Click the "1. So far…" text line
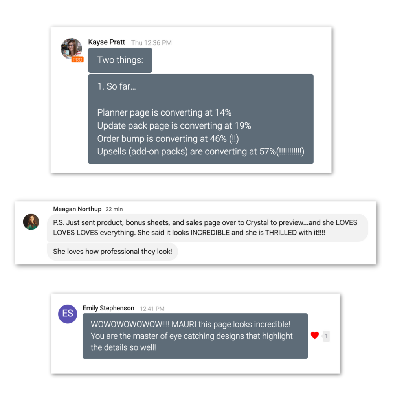 click(116, 86)
